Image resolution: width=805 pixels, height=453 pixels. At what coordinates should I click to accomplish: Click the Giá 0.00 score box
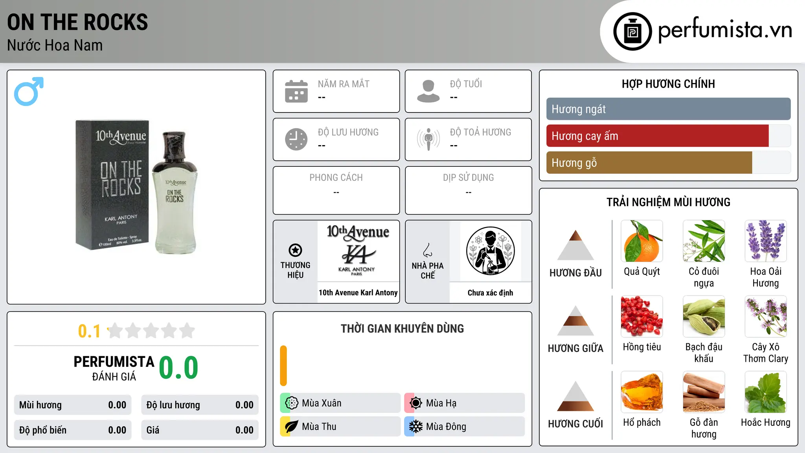200,430
